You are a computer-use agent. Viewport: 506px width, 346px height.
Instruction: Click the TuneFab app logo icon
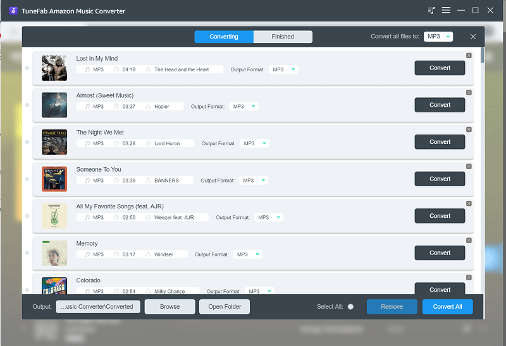pyautogui.click(x=12, y=11)
